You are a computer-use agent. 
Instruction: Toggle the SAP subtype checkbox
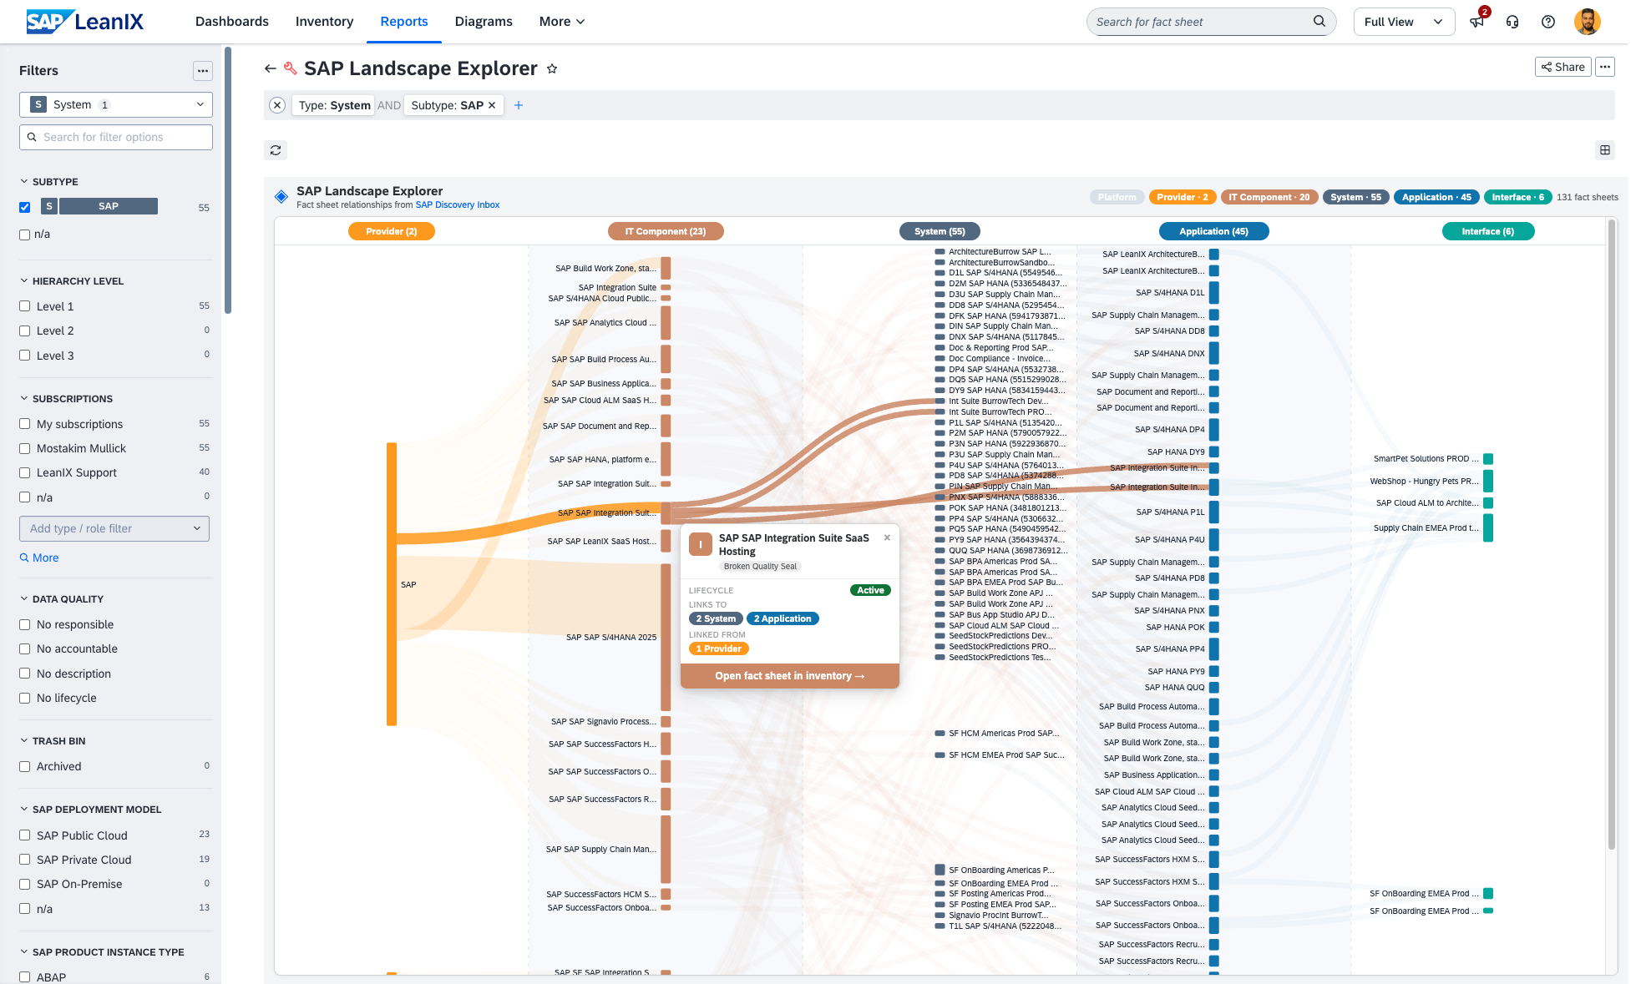pos(25,207)
